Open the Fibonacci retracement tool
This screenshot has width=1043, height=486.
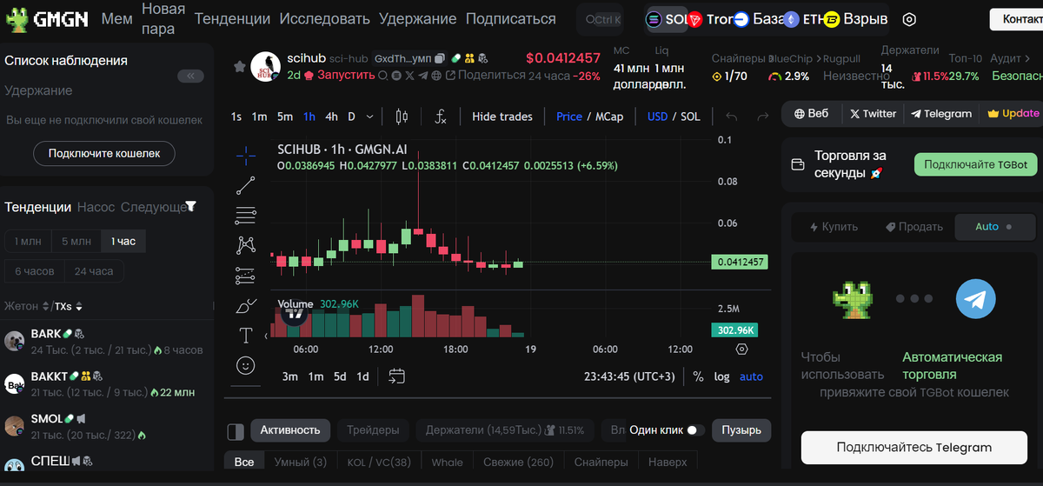[246, 215]
